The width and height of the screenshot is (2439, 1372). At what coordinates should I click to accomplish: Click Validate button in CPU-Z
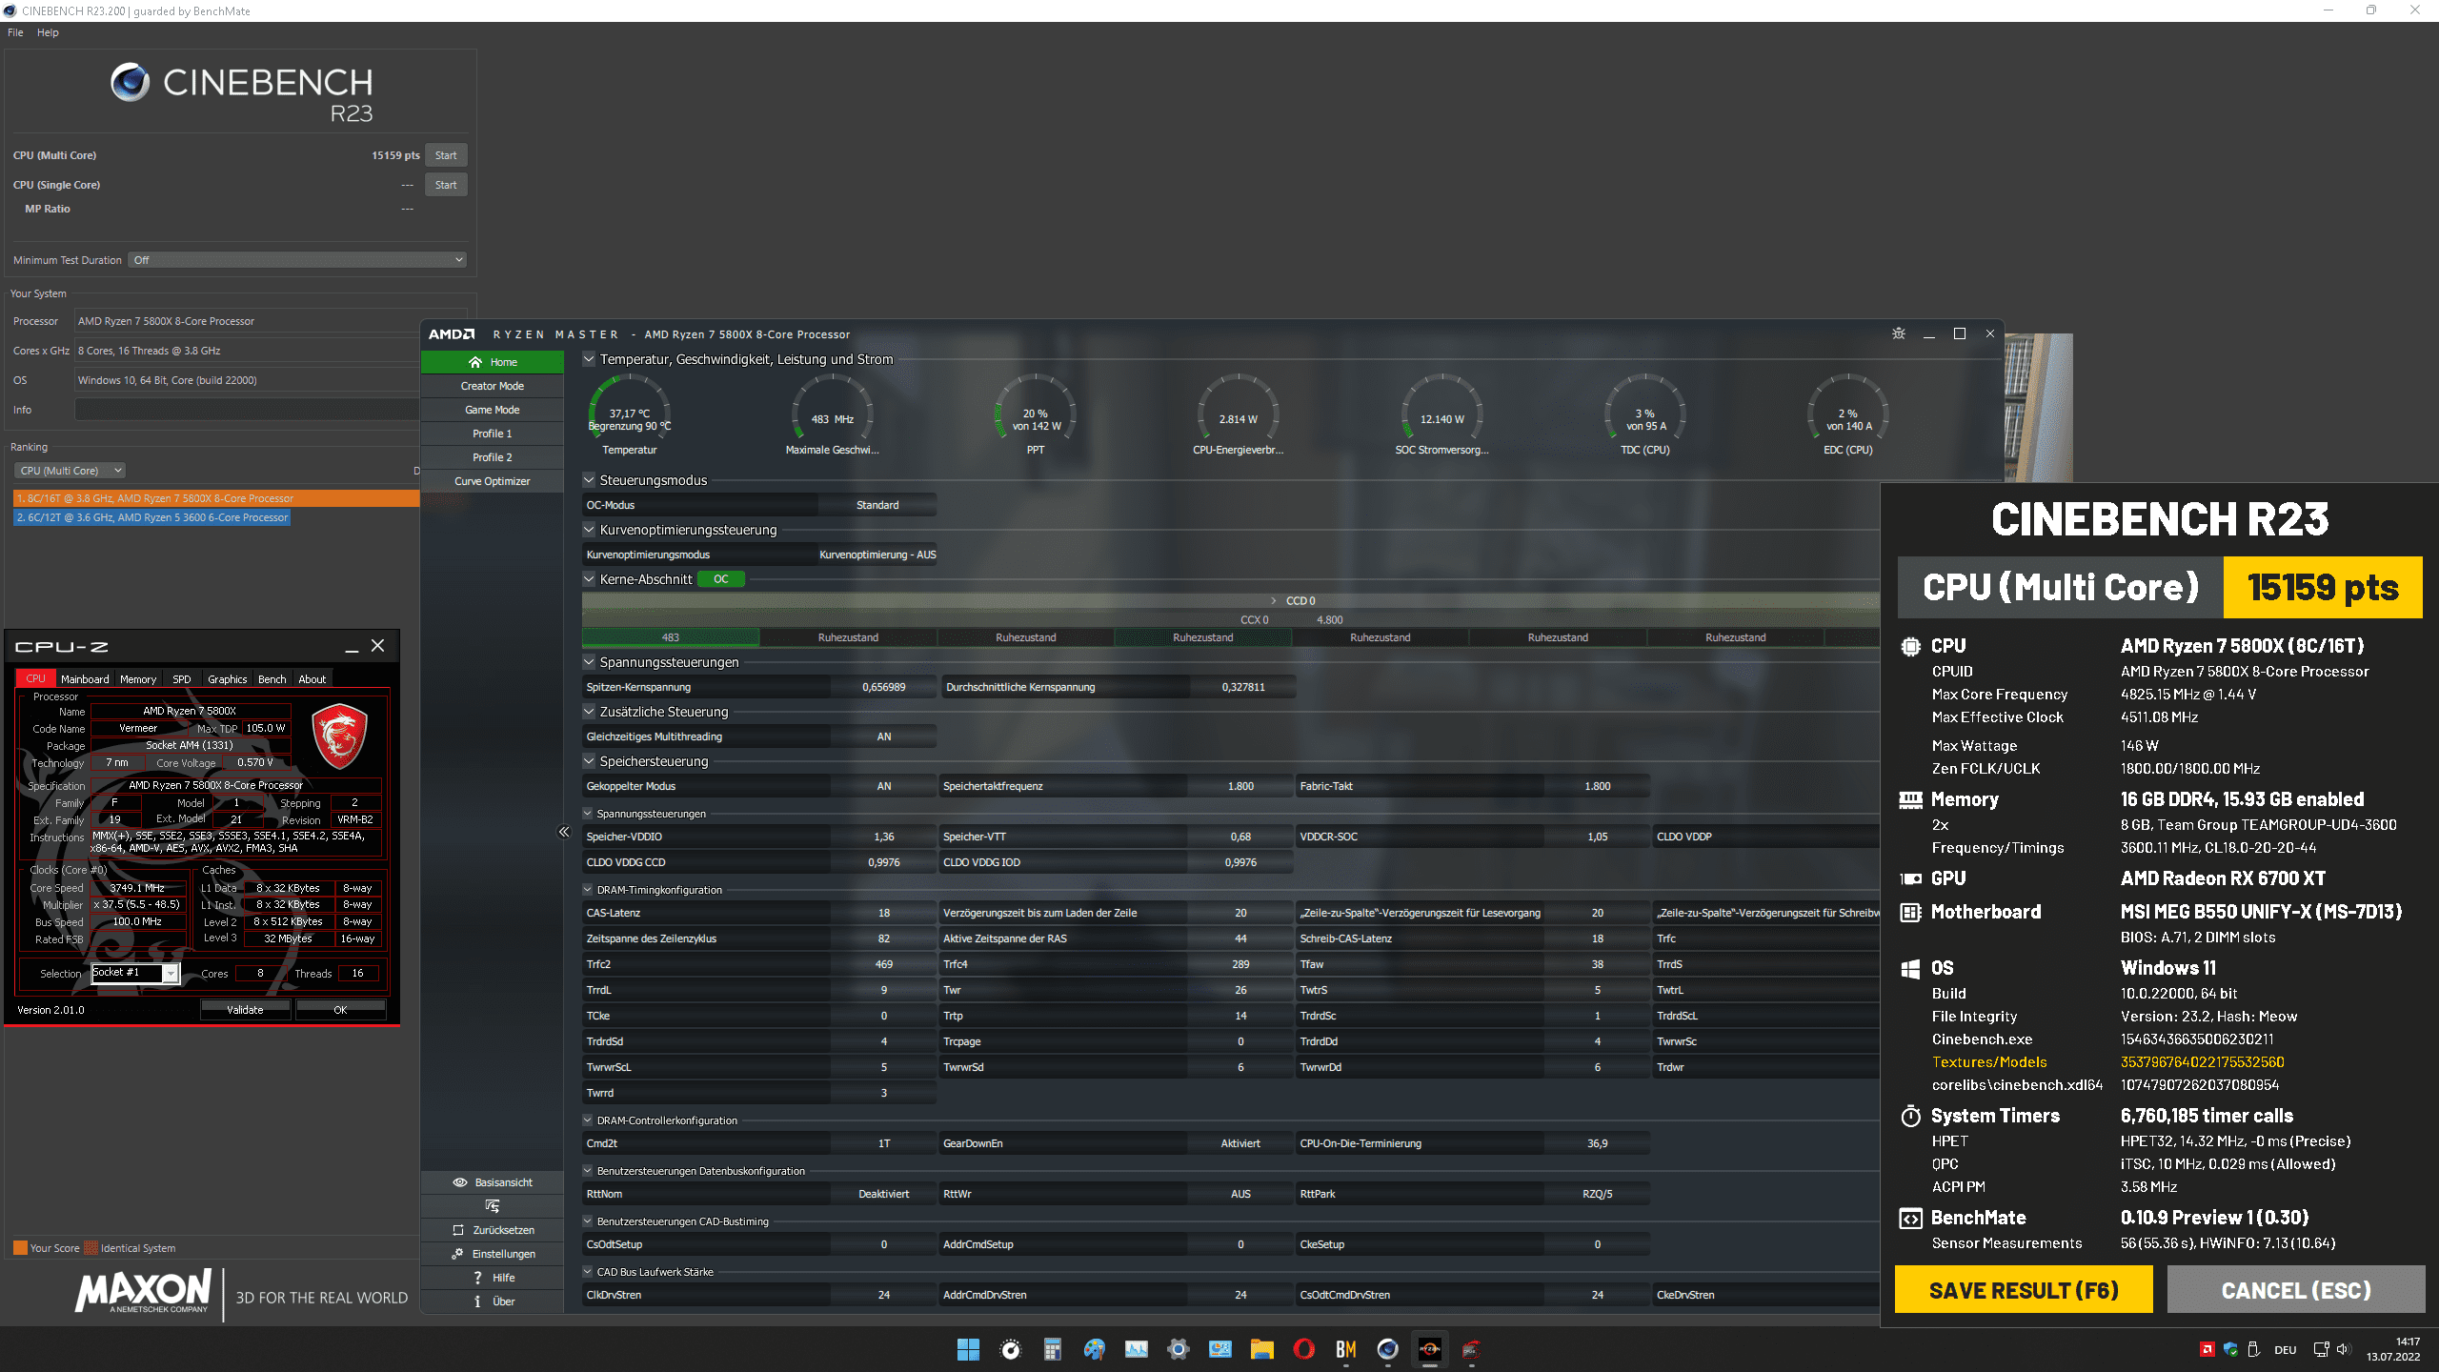245,1010
